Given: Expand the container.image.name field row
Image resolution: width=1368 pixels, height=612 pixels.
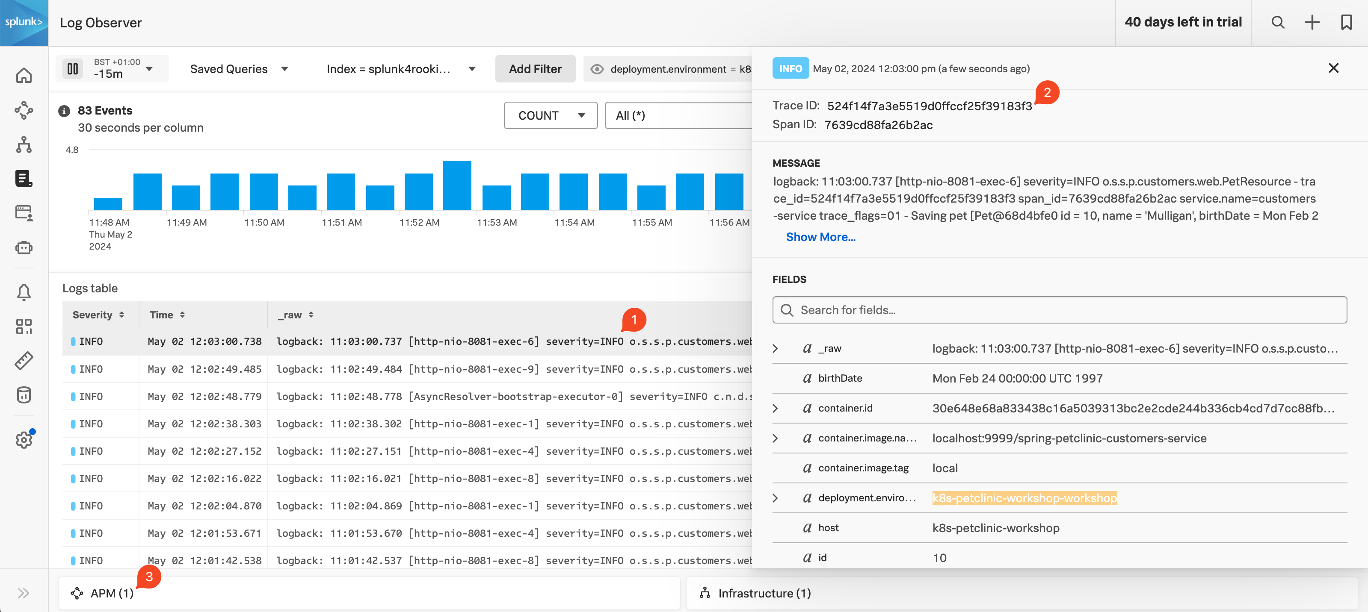Looking at the screenshot, I should (x=775, y=438).
